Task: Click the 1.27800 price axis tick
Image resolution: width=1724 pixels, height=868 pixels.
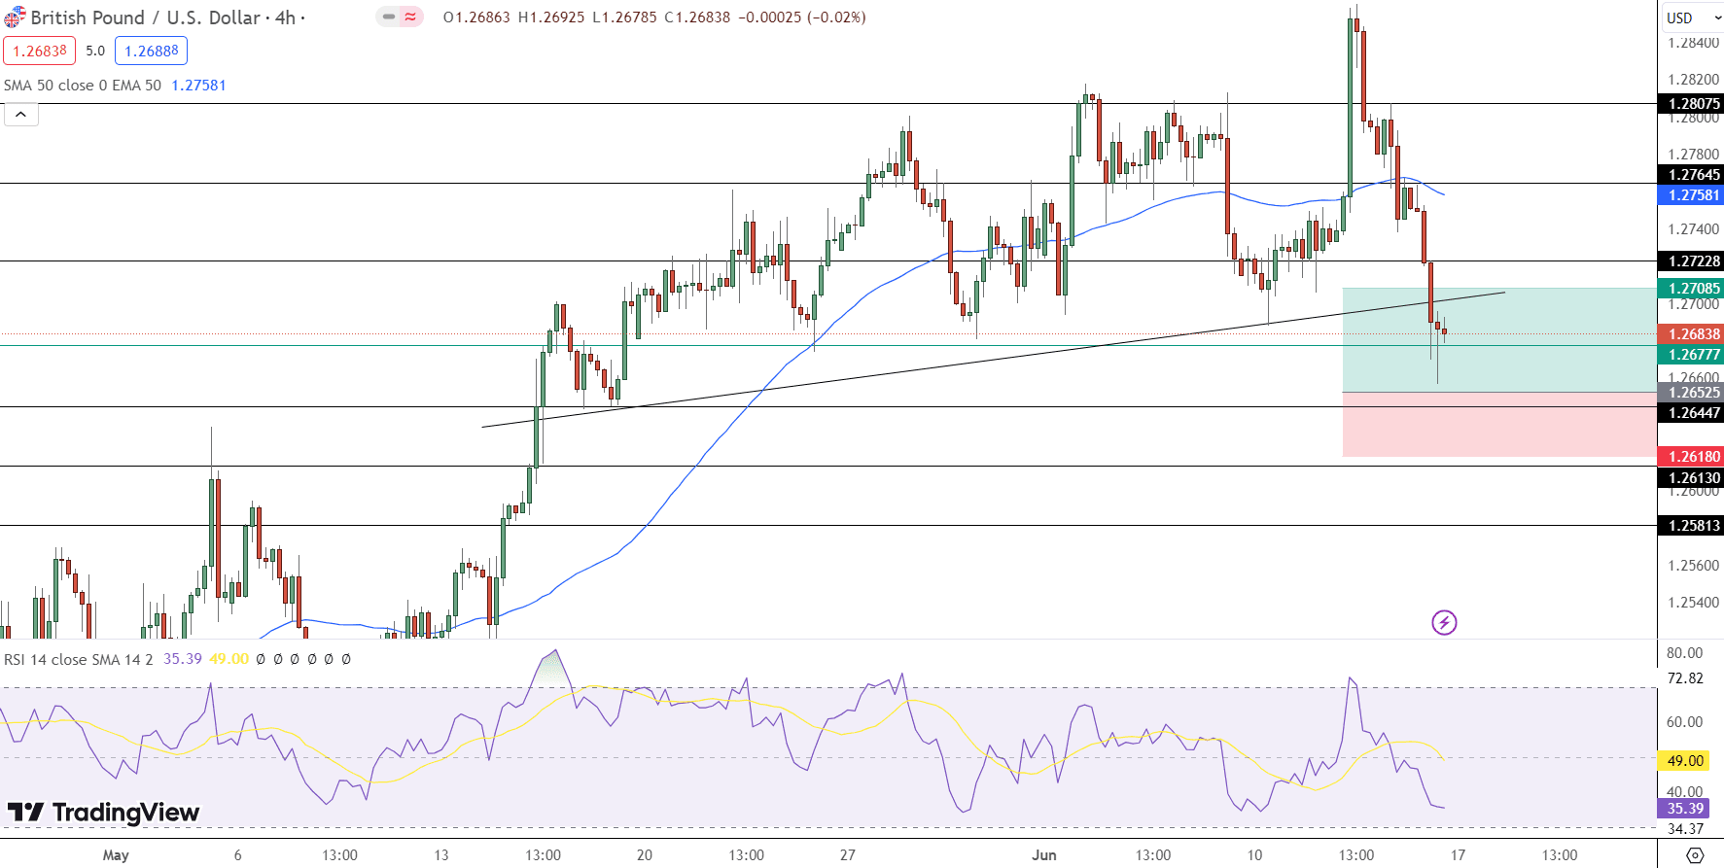Action: (x=1693, y=155)
